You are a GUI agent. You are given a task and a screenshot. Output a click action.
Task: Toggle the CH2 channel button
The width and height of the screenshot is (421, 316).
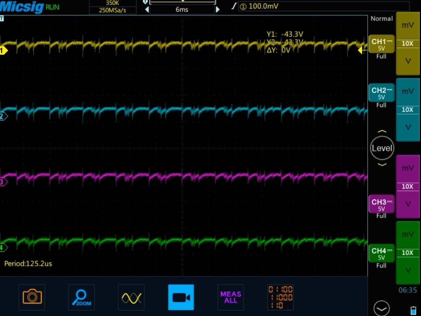pos(381,93)
